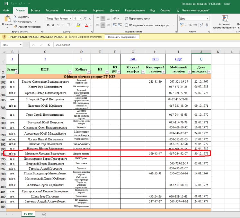This screenshot has height=218, width=240.
Task: Toggle italic formatting
Action: (x=53, y=25)
